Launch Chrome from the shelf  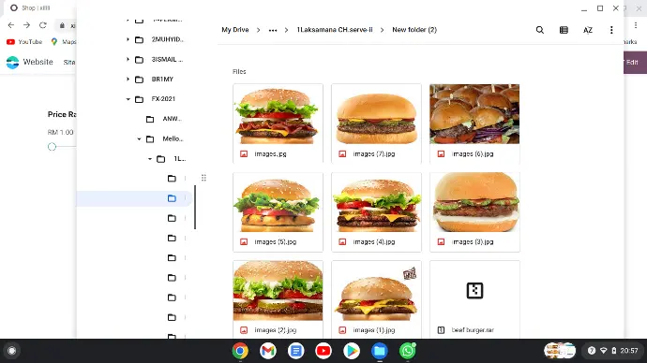point(240,351)
